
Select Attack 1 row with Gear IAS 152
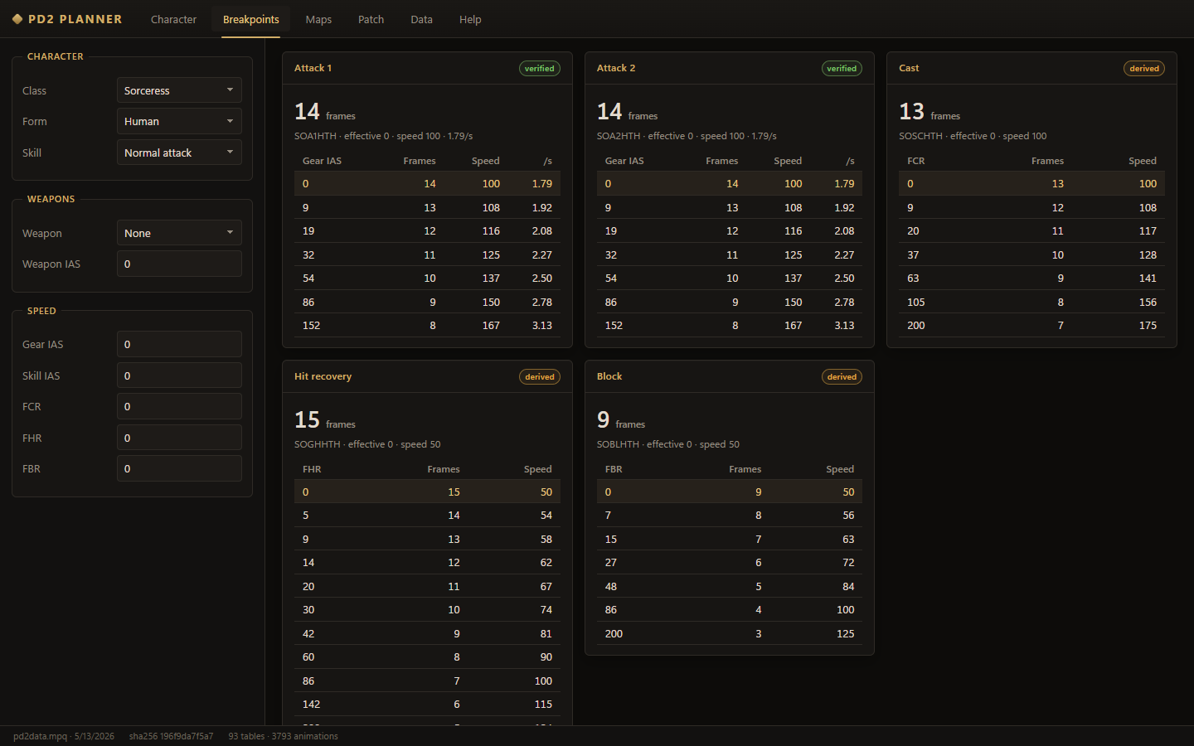click(x=427, y=326)
